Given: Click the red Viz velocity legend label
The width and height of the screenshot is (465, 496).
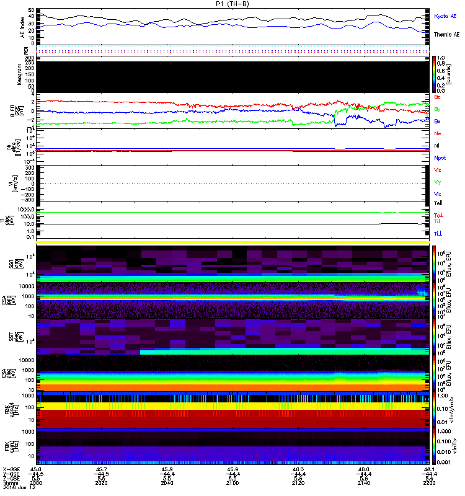Looking at the screenshot, I should [x=438, y=170].
